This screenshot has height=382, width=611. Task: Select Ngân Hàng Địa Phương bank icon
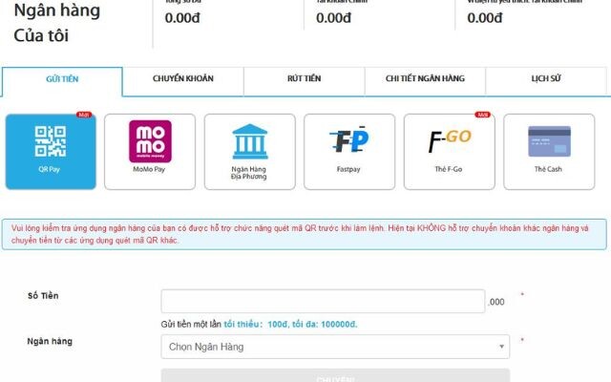[x=250, y=152]
